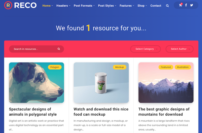This screenshot has width=202, height=133.
Task: Click the magnifier inside resources search box
Action: [59, 49]
